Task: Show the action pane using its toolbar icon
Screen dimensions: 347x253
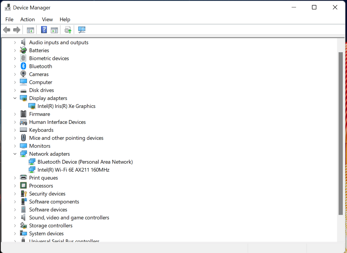Action: [x=54, y=29]
